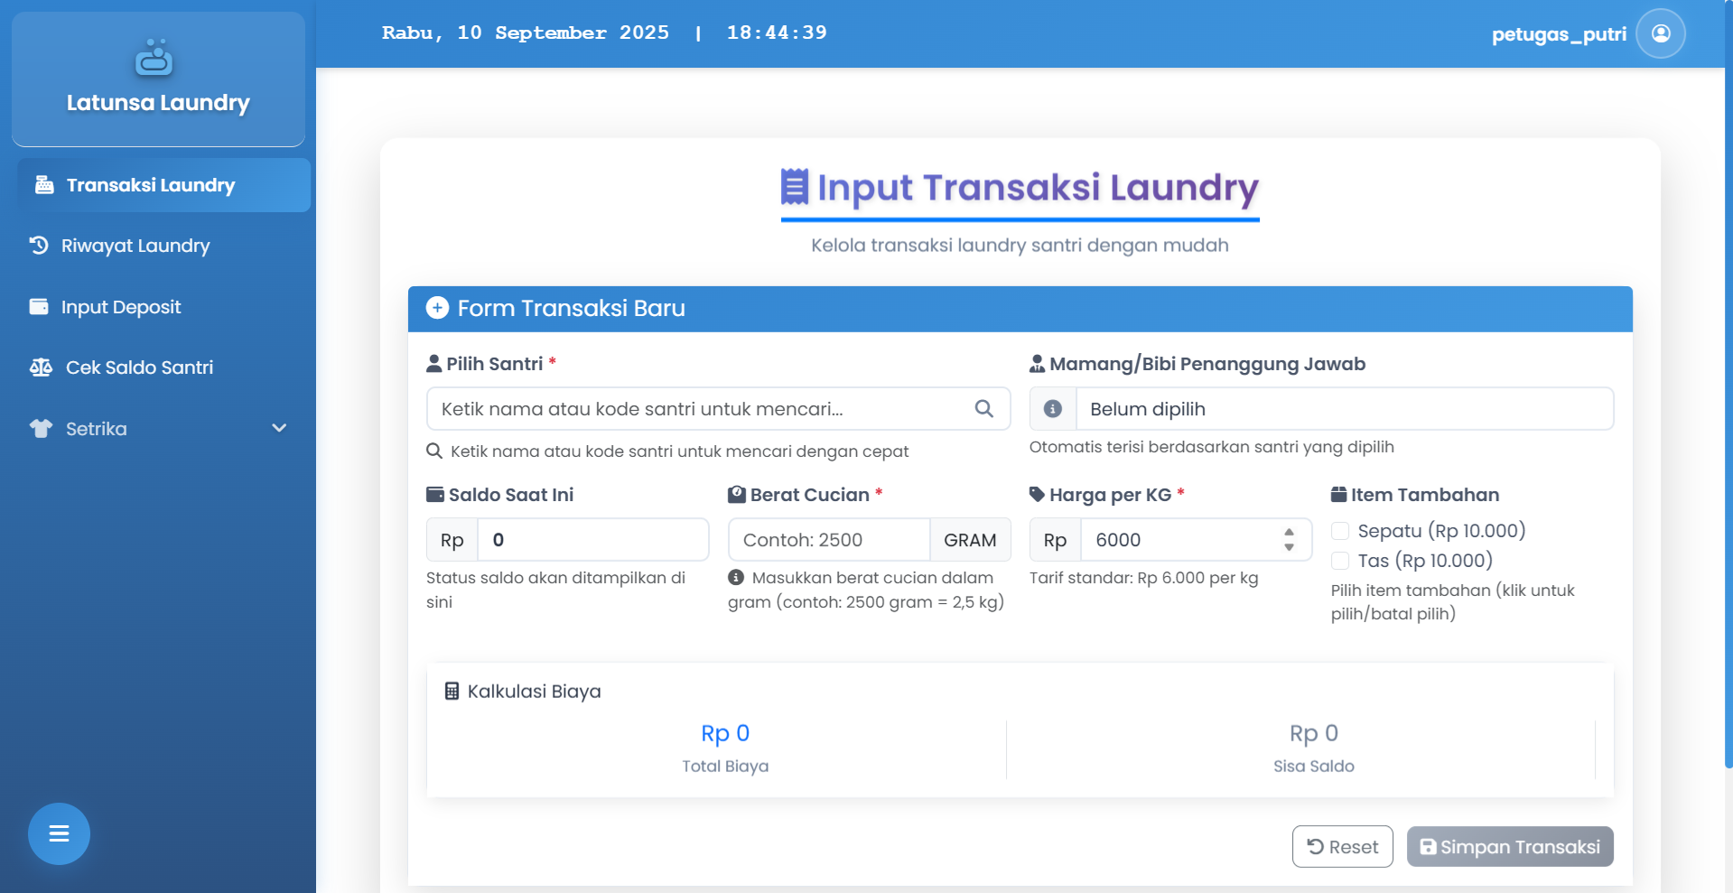The height and width of the screenshot is (893, 1733).
Task: Click the Reset button
Action: tap(1342, 847)
